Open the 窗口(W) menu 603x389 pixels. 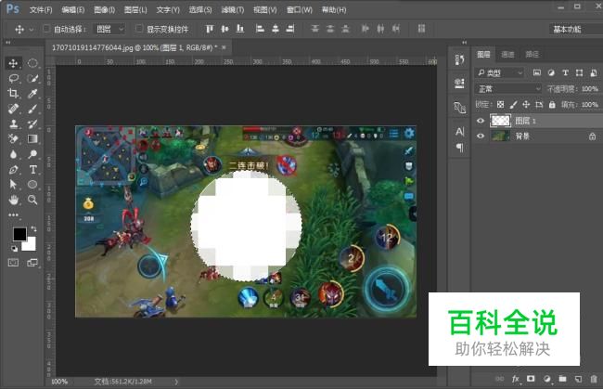pyautogui.click(x=300, y=10)
